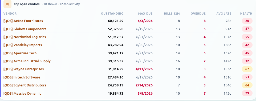Click the Vendor column header
Viewport: 256px width, 101px height.
click(x=10, y=14)
